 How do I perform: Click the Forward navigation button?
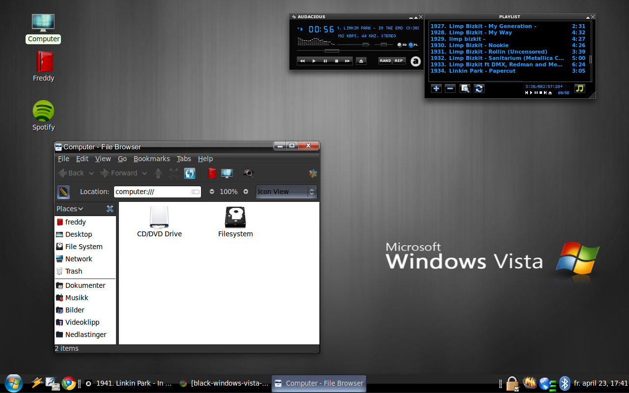118,173
